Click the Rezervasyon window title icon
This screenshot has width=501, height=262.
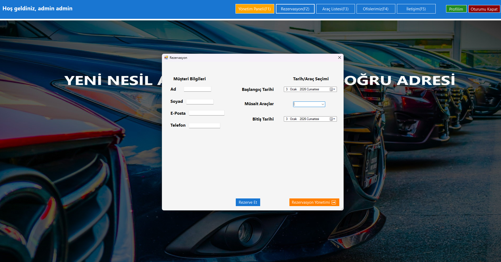(x=166, y=57)
